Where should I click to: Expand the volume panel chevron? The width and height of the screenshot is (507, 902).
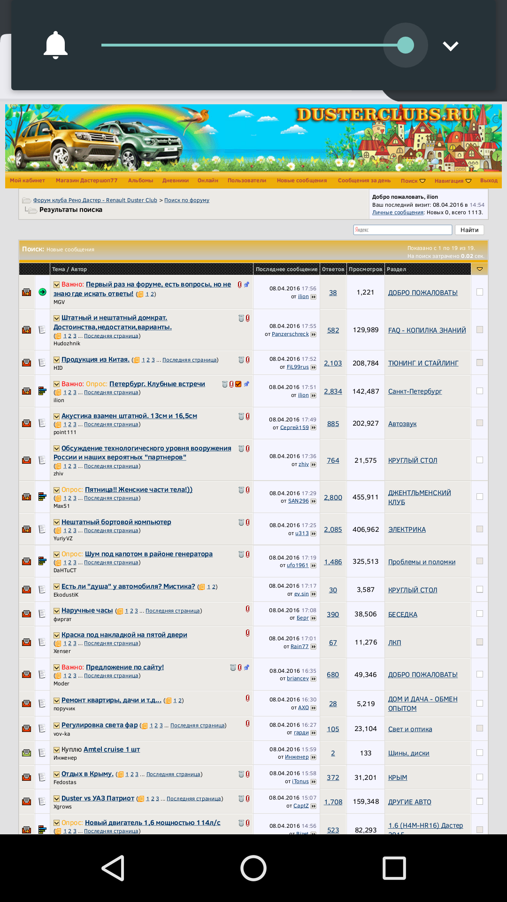451,46
